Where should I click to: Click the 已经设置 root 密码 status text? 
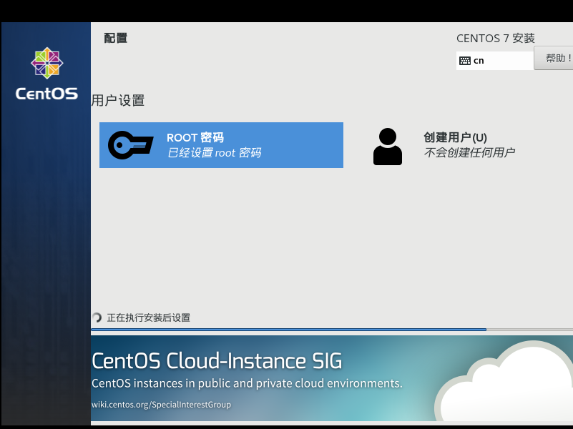click(x=214, y=152)
